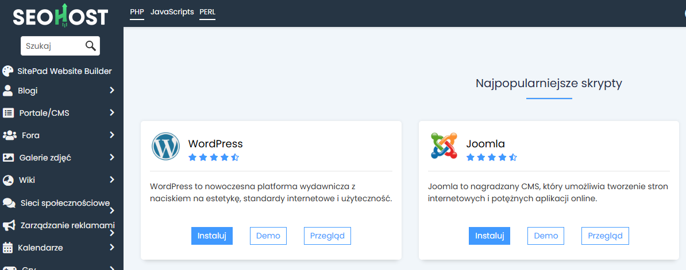Switch to the PERL tab
Image resolution: width=686 pixels, height=270 pixels.
207,12
